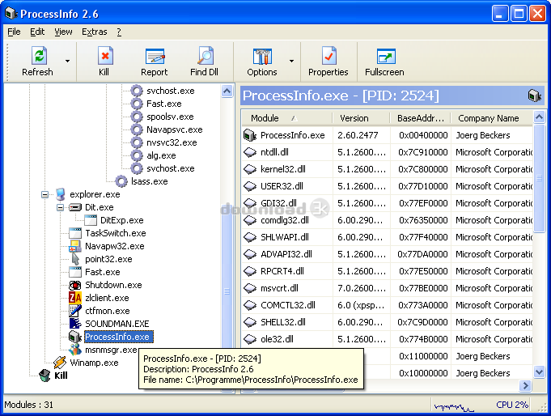Collapse the Dit.exe tree node
Image resolution: width=551 pixels, height=416 pixels.
[x=60, y=207]
